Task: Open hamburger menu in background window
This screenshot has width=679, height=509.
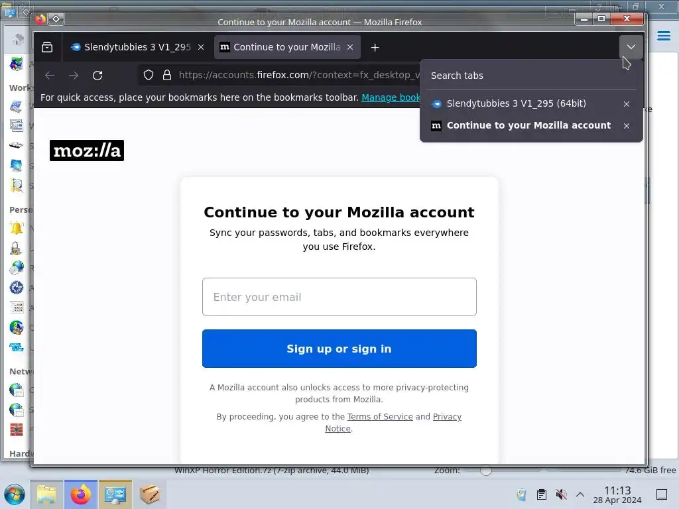Action: pos(663,36)
